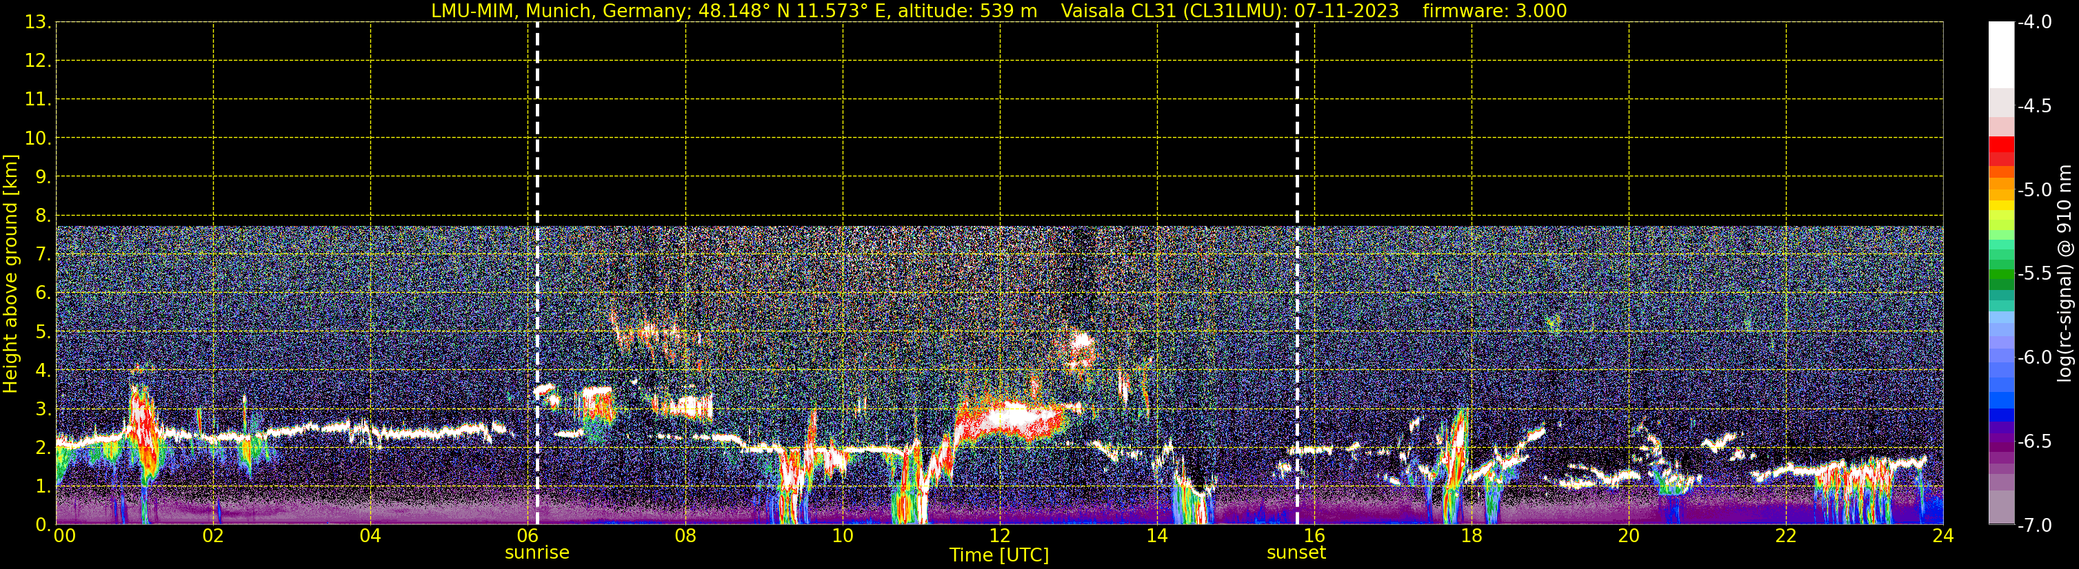2079x569 pixels.
Task: Click the 'Vaisala CL31 (CL31LMU): 07-11-2023' title text
Action: pos(1229,11)
